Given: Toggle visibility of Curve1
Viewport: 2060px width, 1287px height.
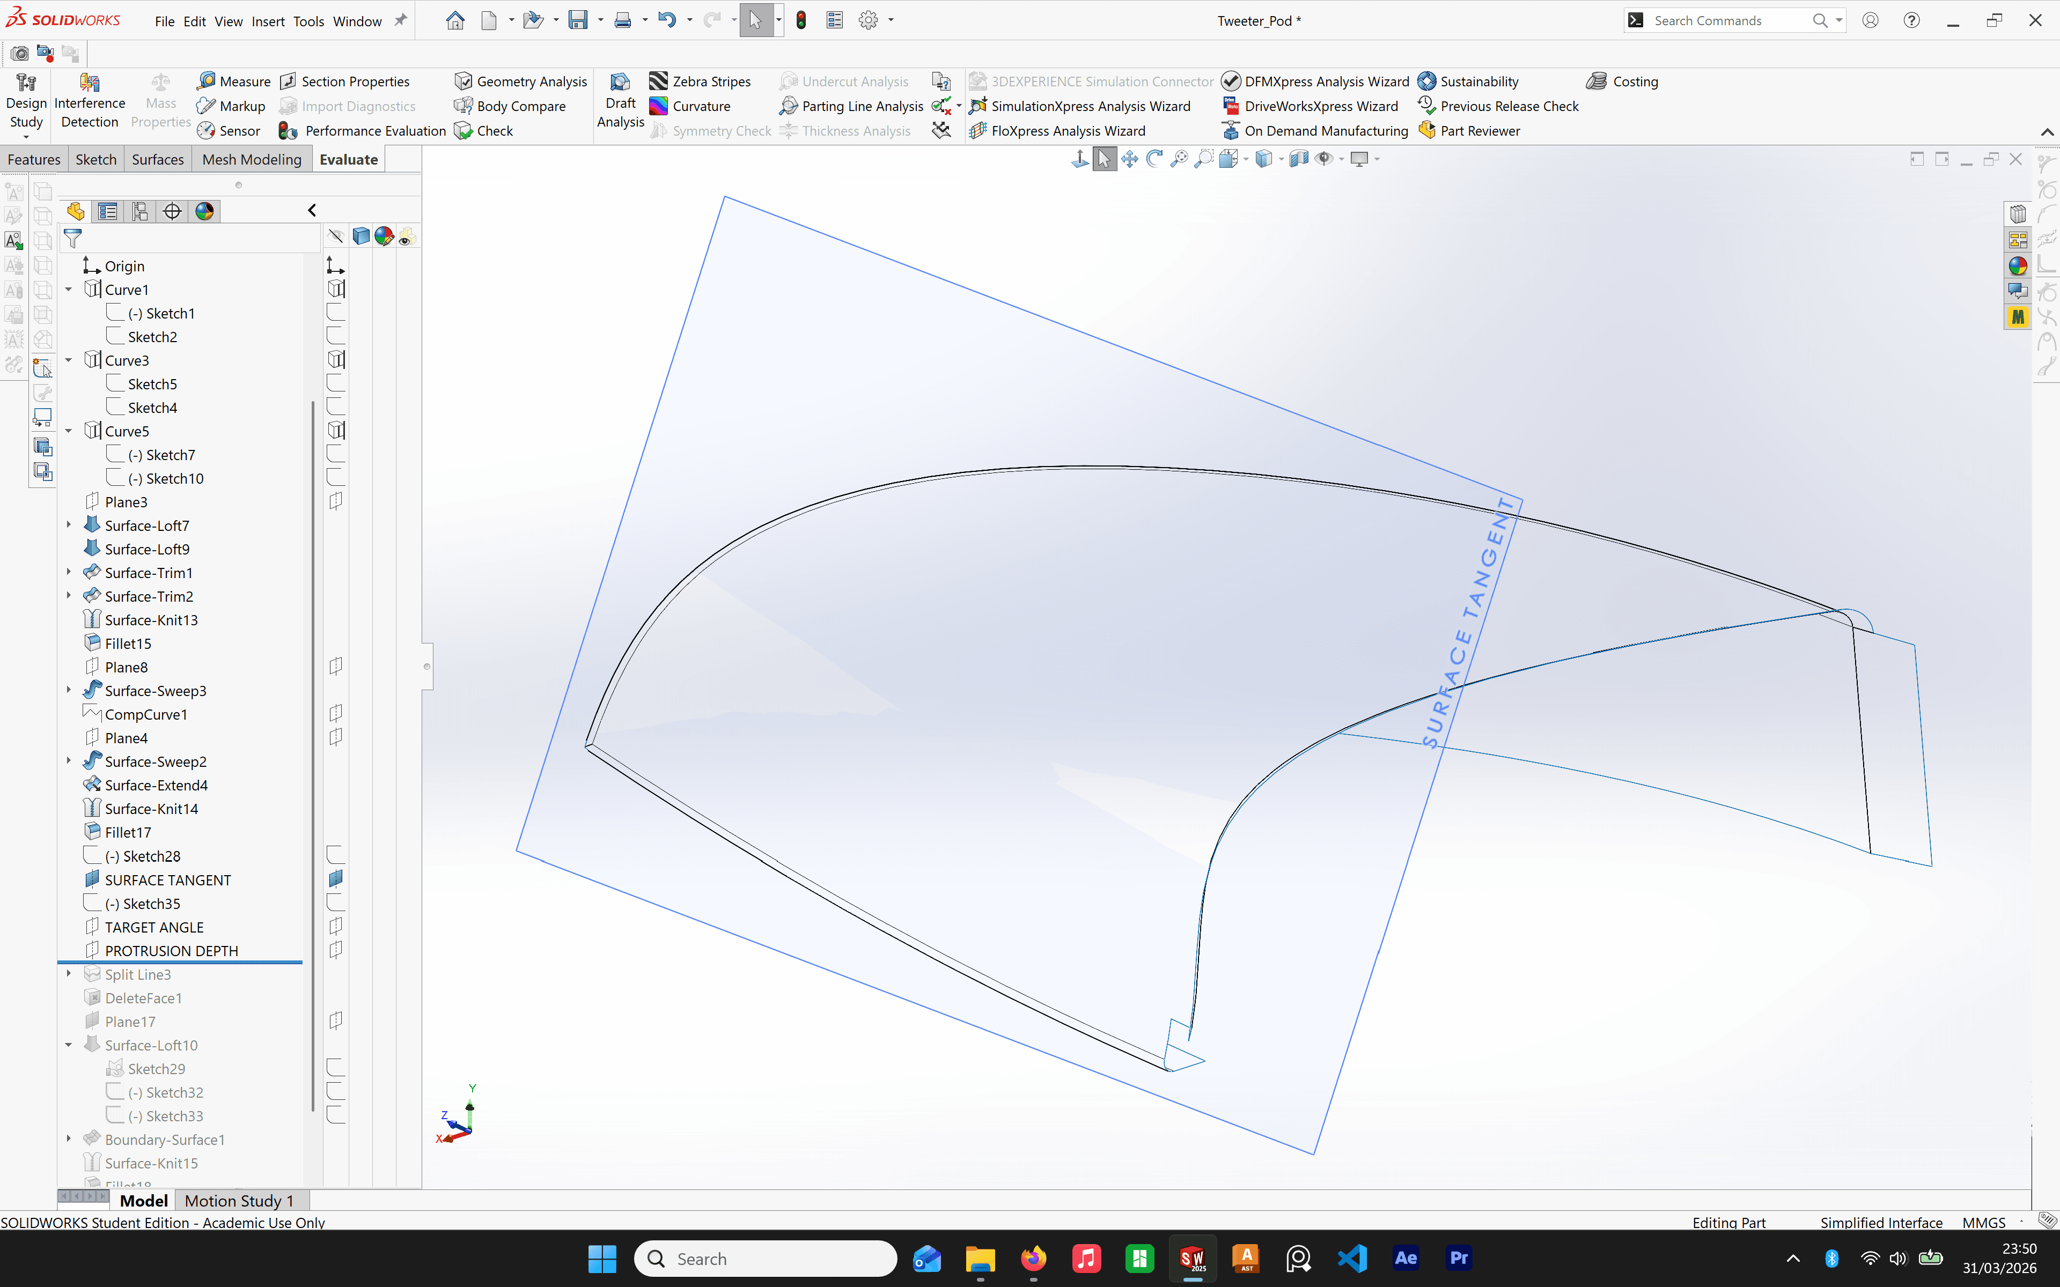Looking at the screenshot, I should 336,289.
